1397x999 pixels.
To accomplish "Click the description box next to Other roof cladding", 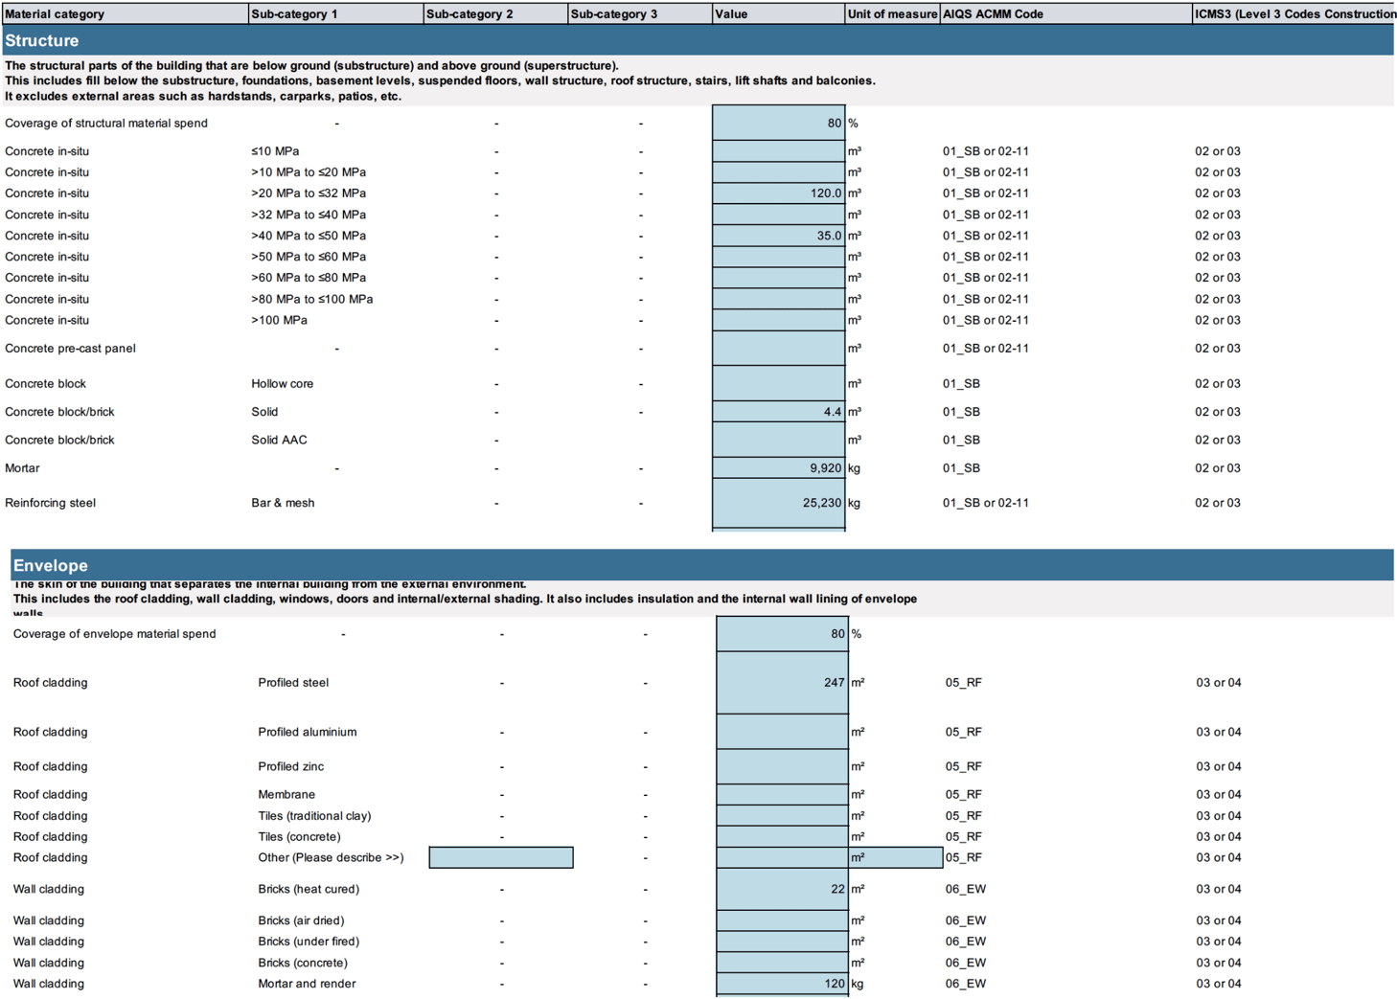I will pyautogui.click(x=500, y=856).
